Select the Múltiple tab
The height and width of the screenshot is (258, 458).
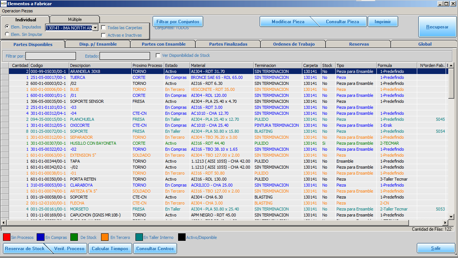pyautogui.click(x=75, y=19)
